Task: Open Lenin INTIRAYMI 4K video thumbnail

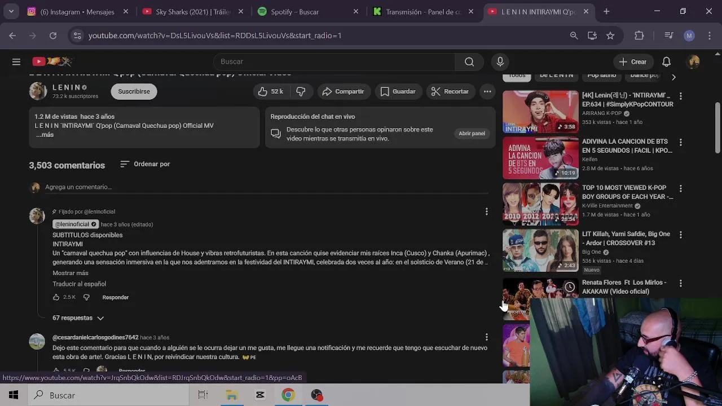Action: 540,112
